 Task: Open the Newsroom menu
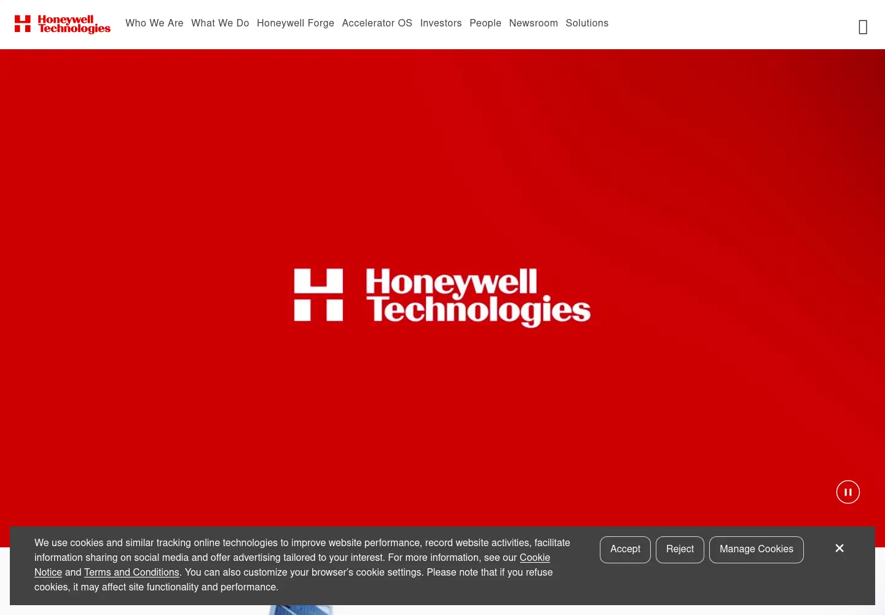(533, 23)
